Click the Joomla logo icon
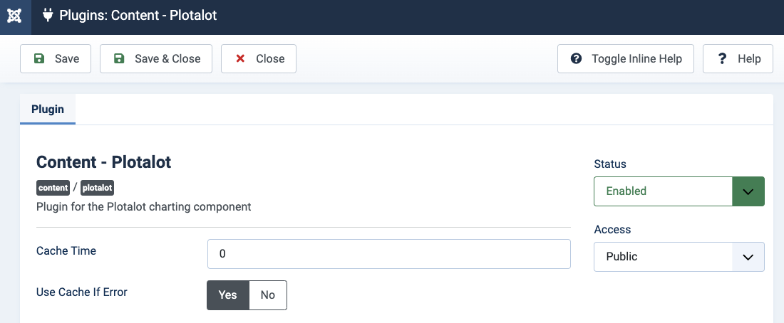 15,15
